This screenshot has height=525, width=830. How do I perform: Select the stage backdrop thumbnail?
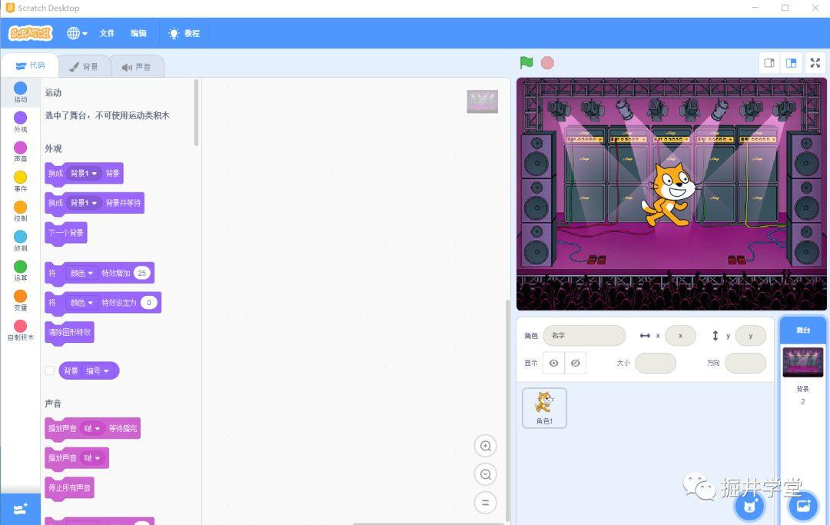803,362
